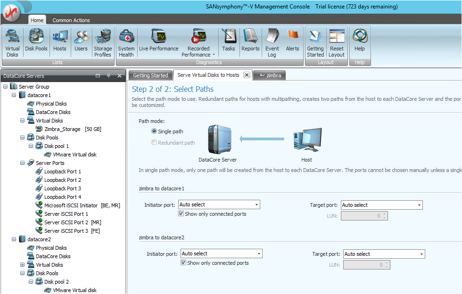Click the LUN field for datacore2

point(367,265)
